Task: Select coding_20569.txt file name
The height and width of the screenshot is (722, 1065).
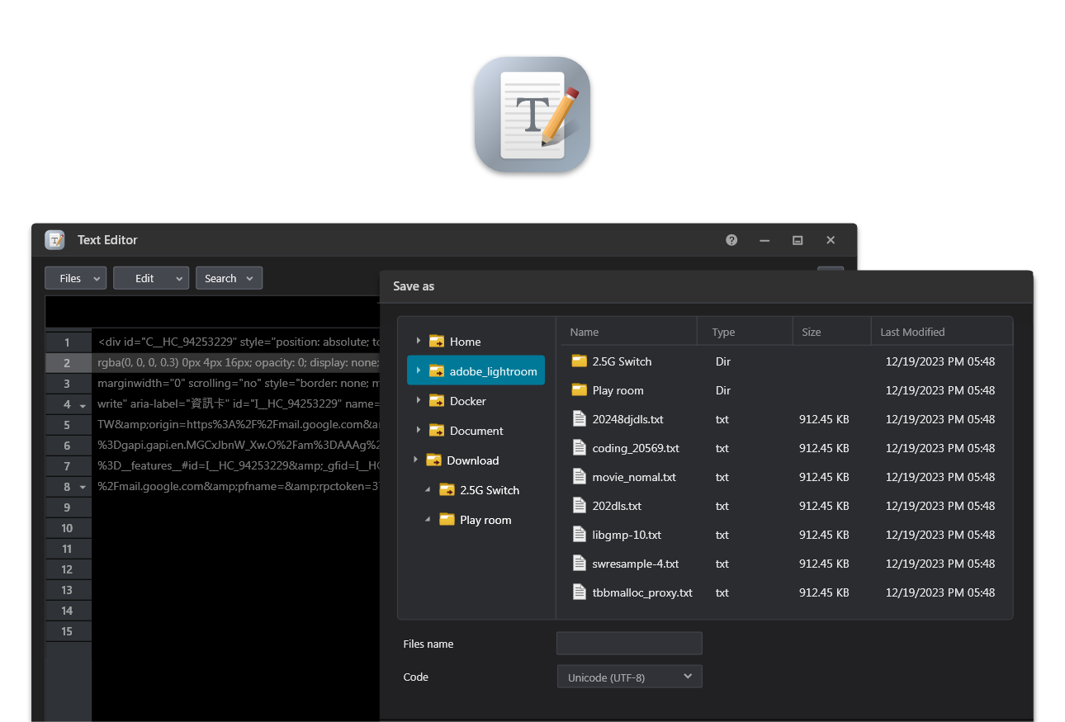Action: tap(636, 448)
